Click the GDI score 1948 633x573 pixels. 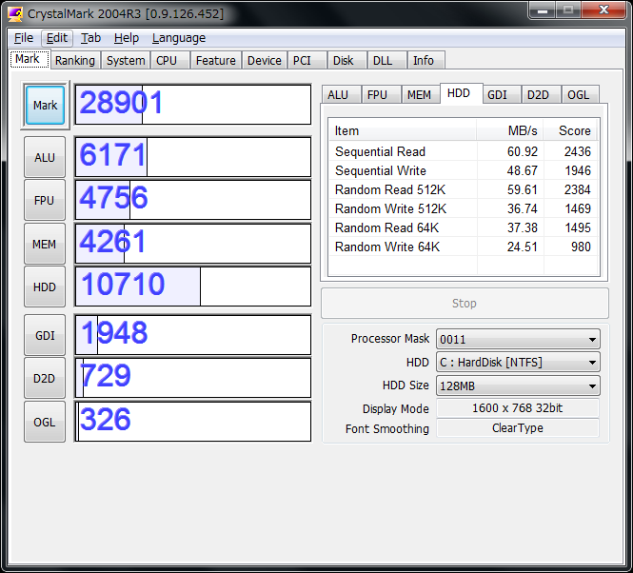(114, 333)
